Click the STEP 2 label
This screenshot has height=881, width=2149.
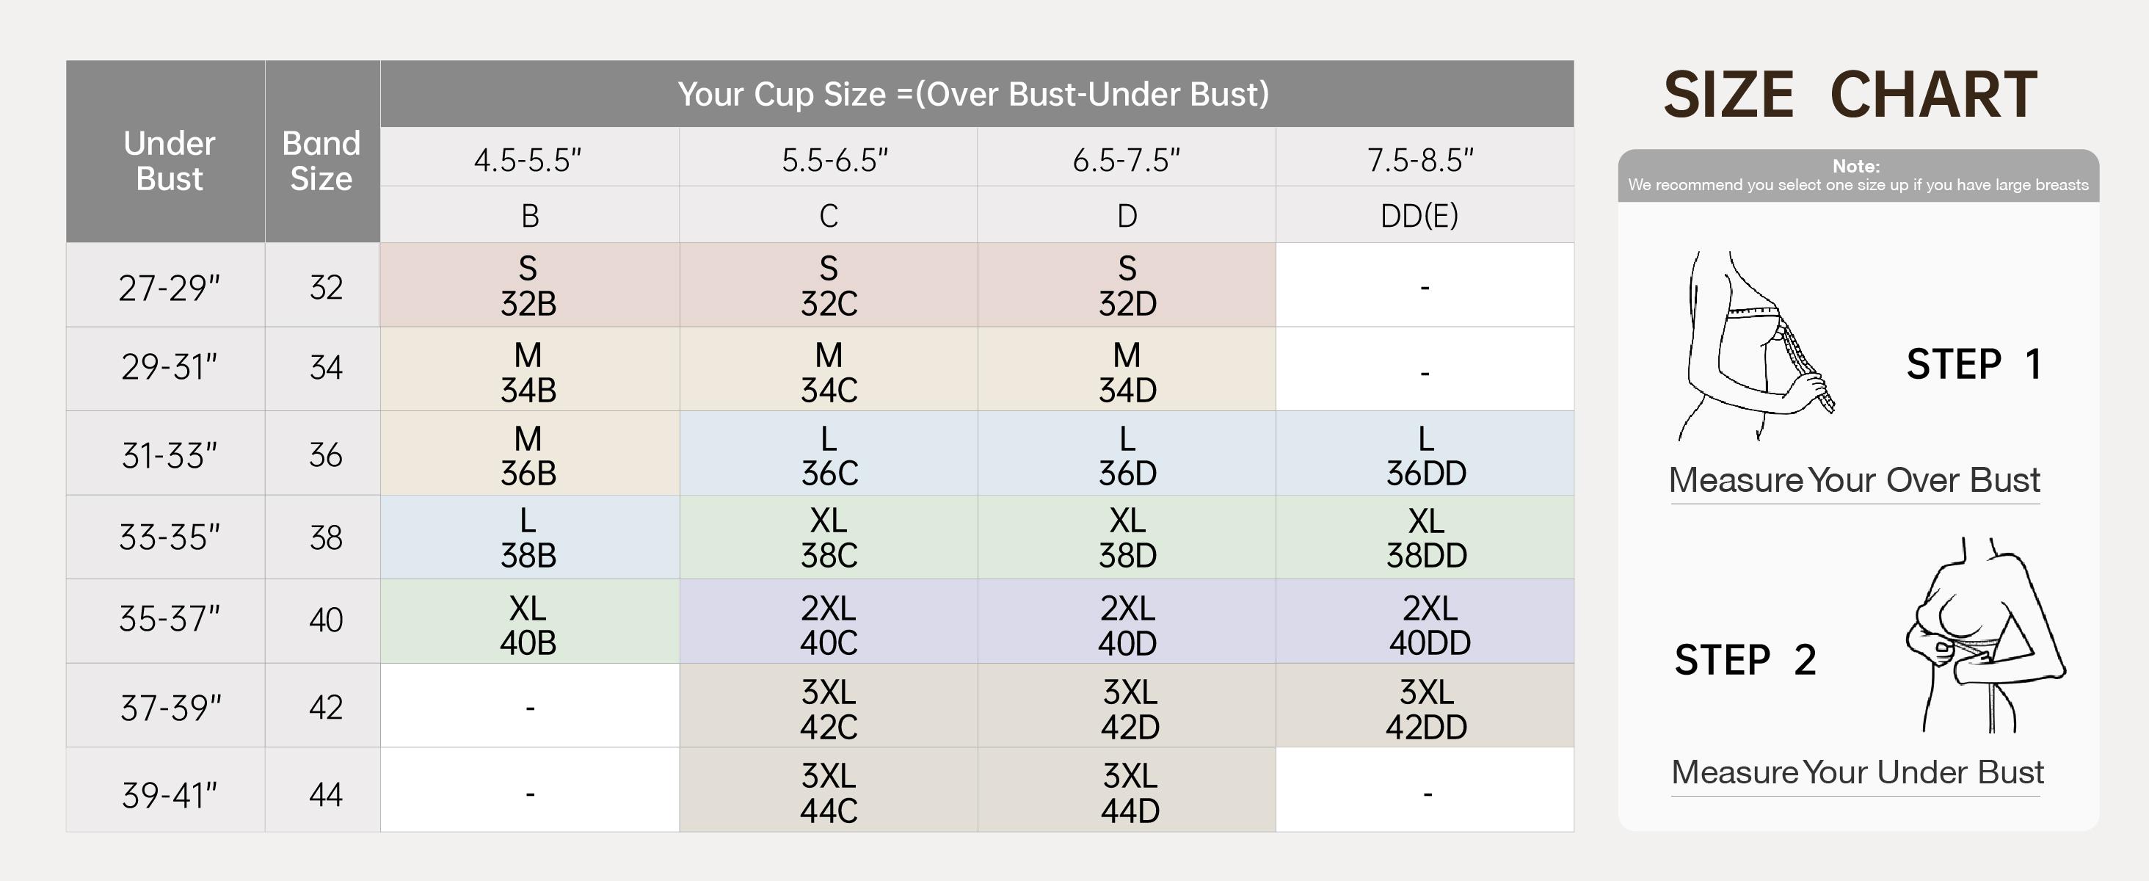[x=1745, y=660]
